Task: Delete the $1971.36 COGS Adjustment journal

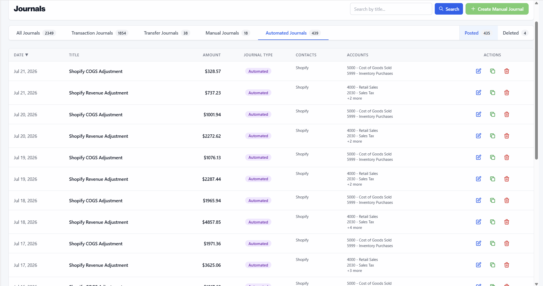Action: click(507, 243)
